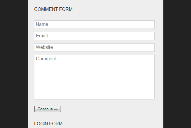This screenshot has height=128, width=191.
Task: Click the Name input field
Action: coord(94,24)
